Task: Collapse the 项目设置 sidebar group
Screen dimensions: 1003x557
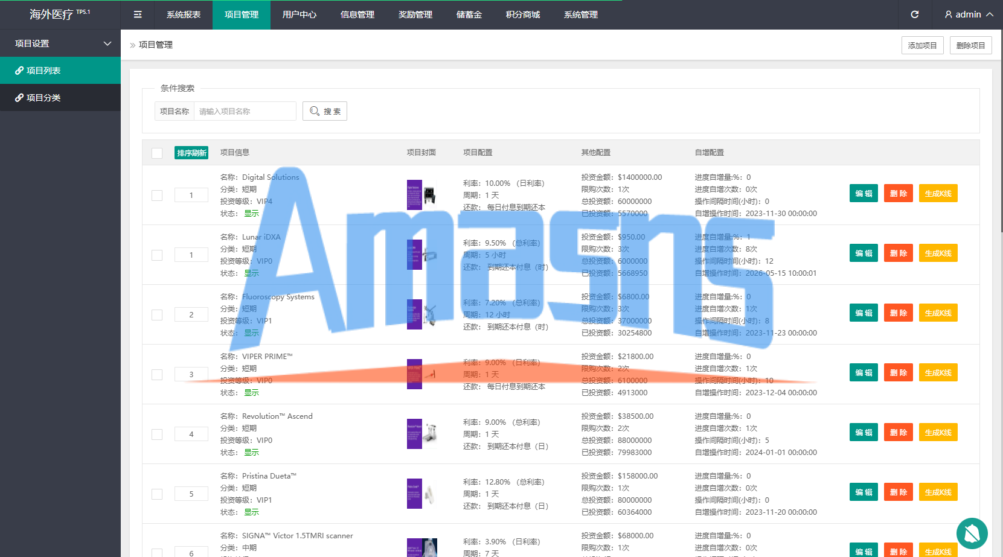Action: [x=60, y=43]
